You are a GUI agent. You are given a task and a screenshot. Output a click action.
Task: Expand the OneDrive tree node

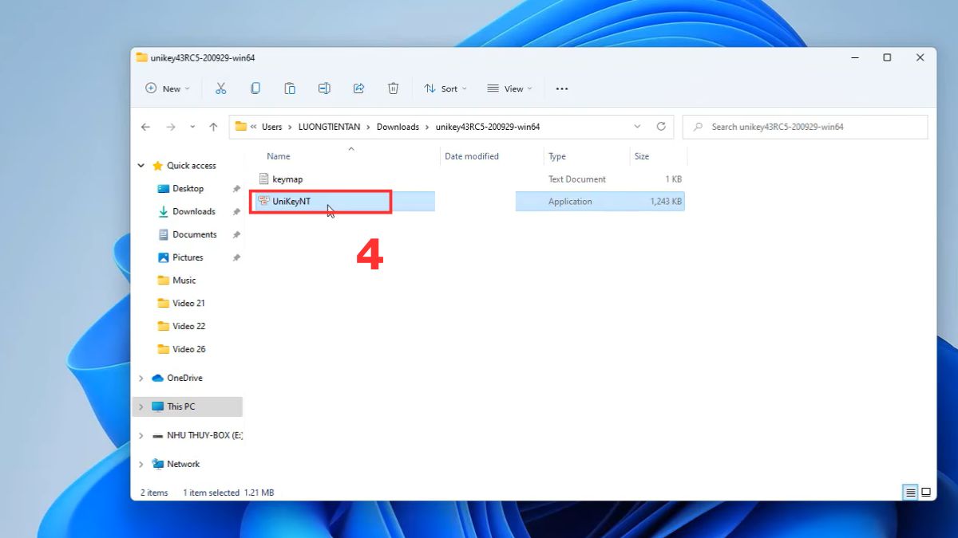pos(141,378)
